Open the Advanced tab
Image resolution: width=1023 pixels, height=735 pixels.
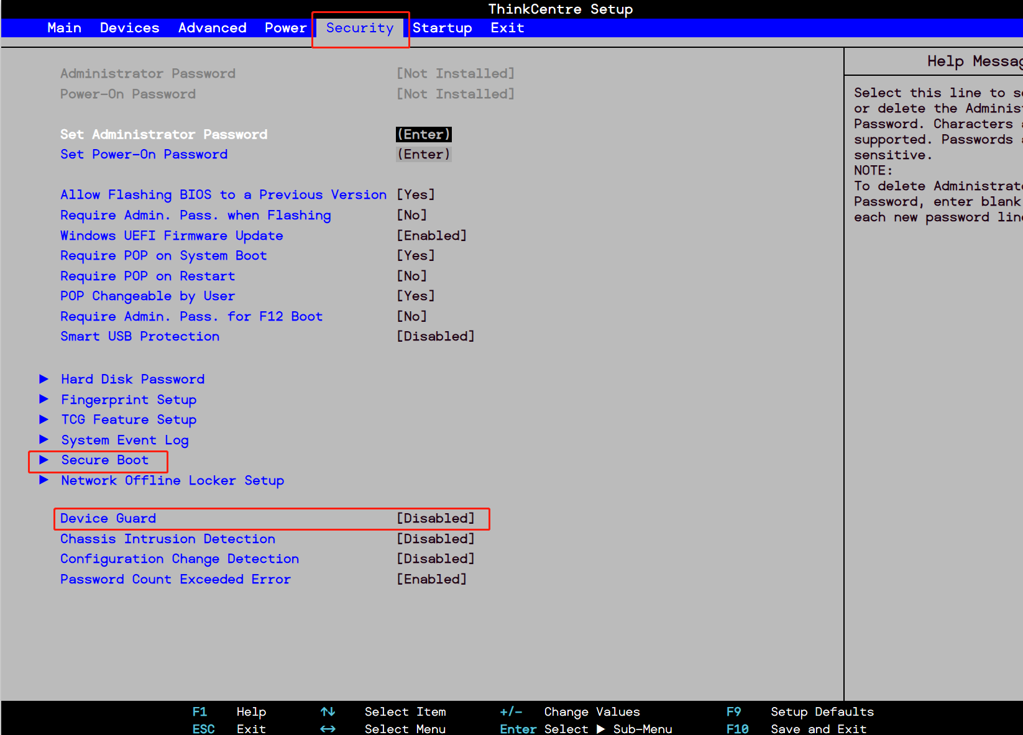[x=212, y=28]
